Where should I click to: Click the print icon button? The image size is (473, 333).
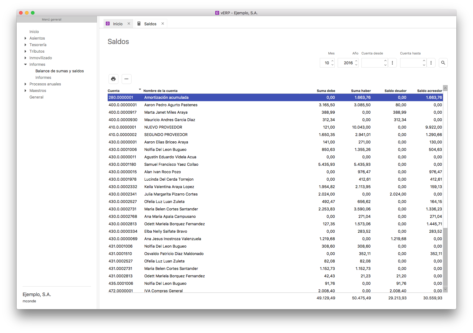113,79
